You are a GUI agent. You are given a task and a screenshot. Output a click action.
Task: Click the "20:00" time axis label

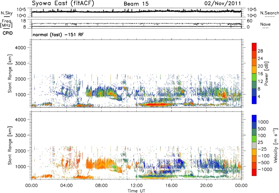pos(206,186)
